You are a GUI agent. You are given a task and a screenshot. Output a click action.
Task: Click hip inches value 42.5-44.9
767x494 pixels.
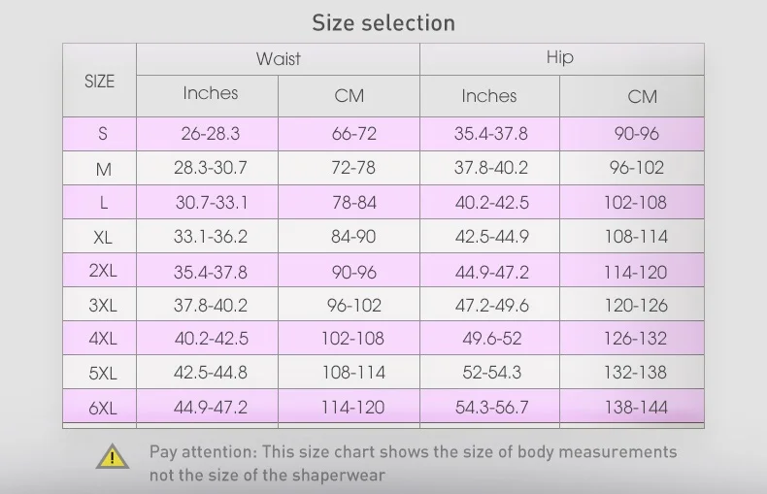pyautogui.click(x=491, y=237)
